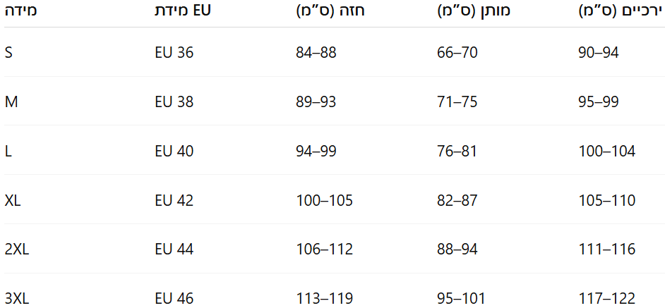Click the EU 42 cell
665x308 pixels.
(x=174, y=200)
